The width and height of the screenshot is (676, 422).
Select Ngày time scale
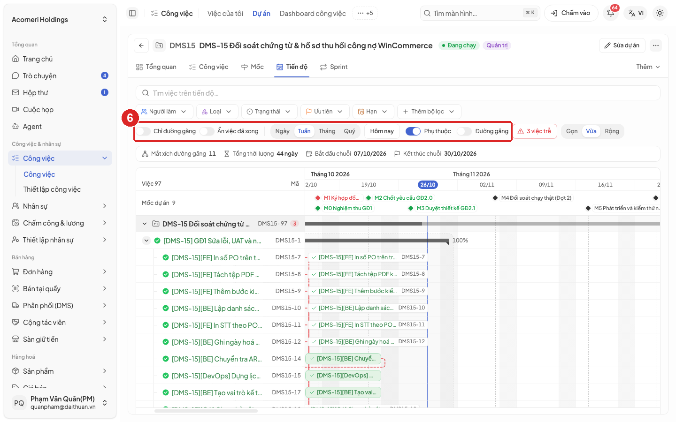click(283, 131)
